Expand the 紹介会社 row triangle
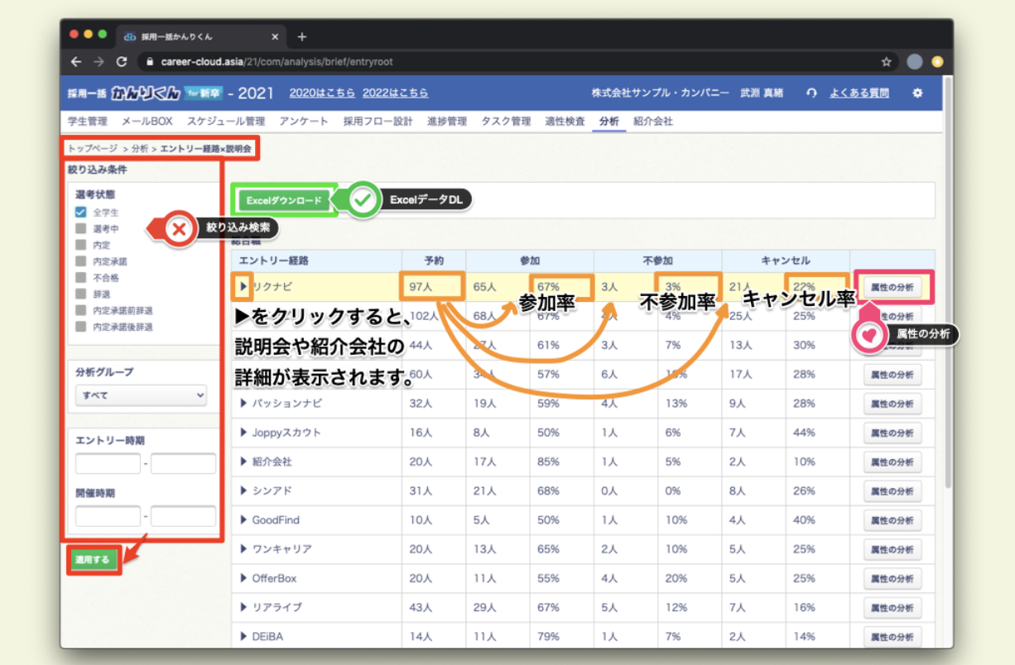1015x665 pixels. [244, 462]
